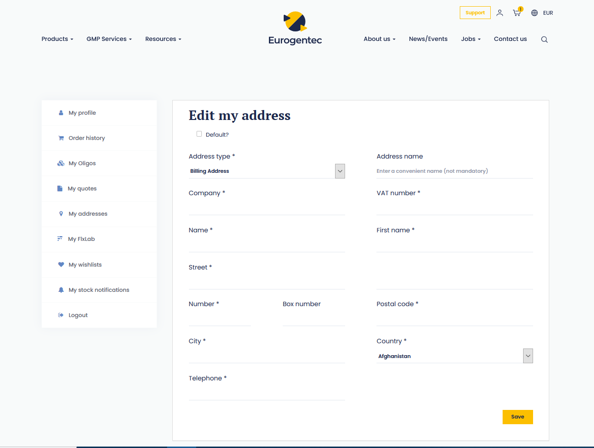Open the search magnifier icon
Viewport: 594px width, 448px height.
click(544, 40)
